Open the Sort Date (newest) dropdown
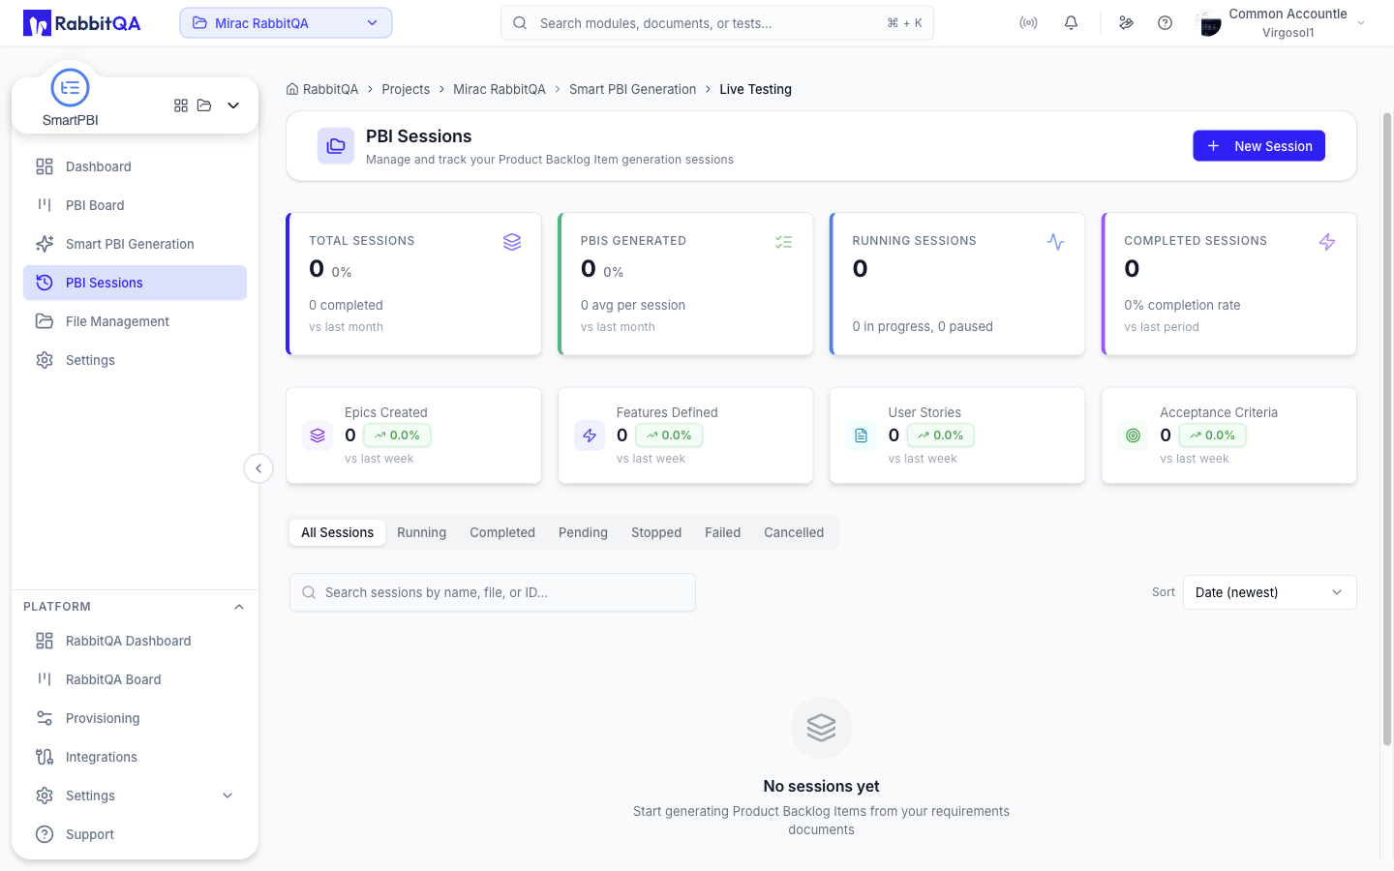 pos(1270,592)
